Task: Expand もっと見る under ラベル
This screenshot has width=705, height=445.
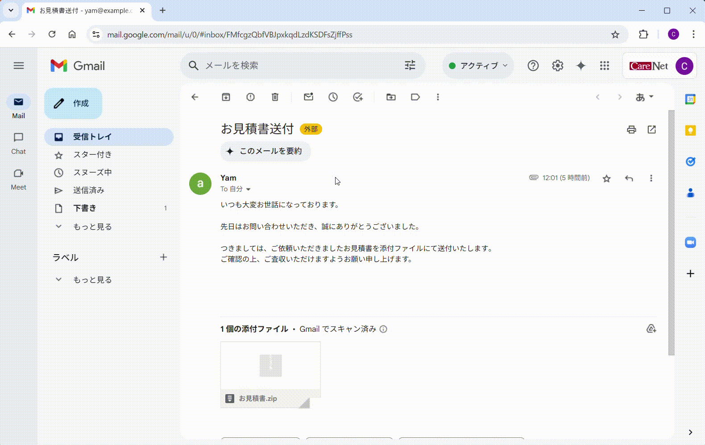Action: 92,280
